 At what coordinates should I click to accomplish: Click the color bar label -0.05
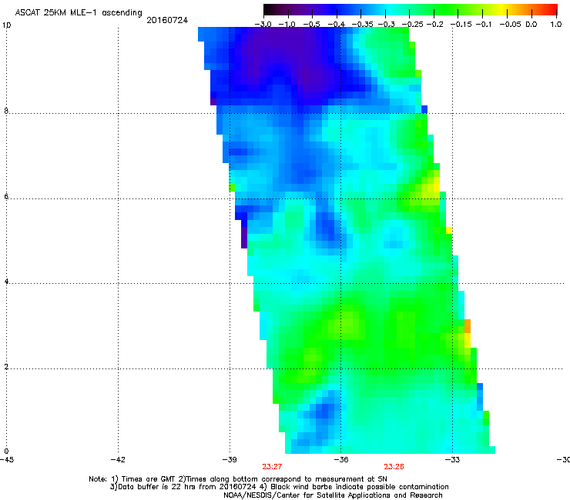click(510, 25)
